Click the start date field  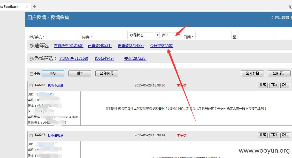213,35
